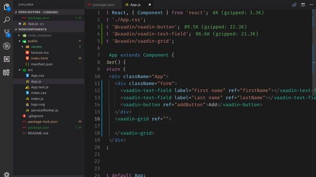Click the EXPLORER panel title

click(x=26, y=4)
